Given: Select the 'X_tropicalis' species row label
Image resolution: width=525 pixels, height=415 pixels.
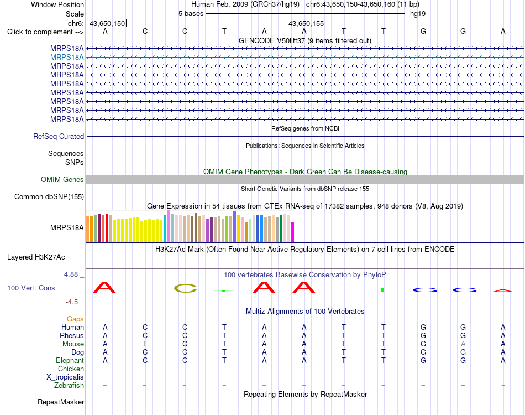Looking at the screenshot, I should [65, 377].
